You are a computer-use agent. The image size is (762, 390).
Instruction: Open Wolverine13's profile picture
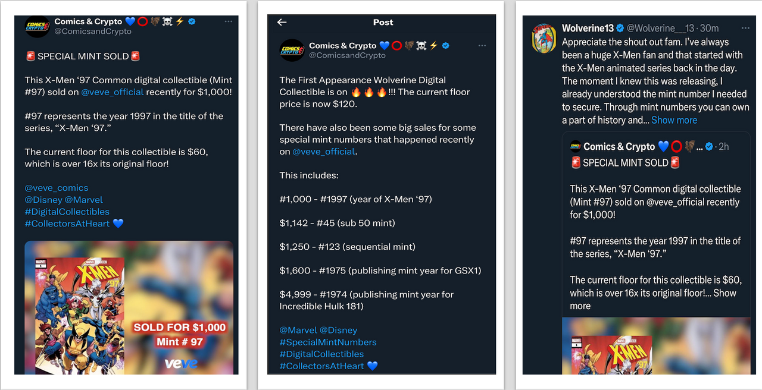pyautogui.click(x=543, y=39)
